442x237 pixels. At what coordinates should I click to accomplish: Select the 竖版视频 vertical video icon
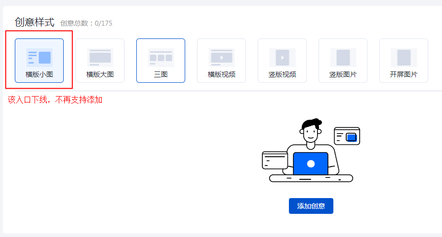282,57
